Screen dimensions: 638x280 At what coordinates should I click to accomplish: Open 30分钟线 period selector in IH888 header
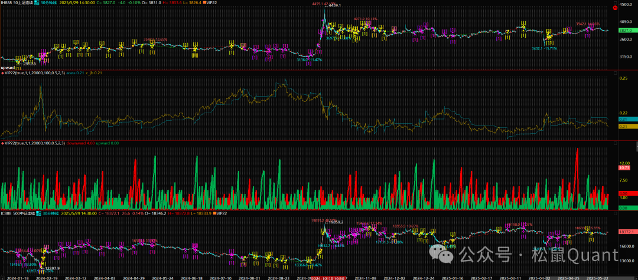51,2
